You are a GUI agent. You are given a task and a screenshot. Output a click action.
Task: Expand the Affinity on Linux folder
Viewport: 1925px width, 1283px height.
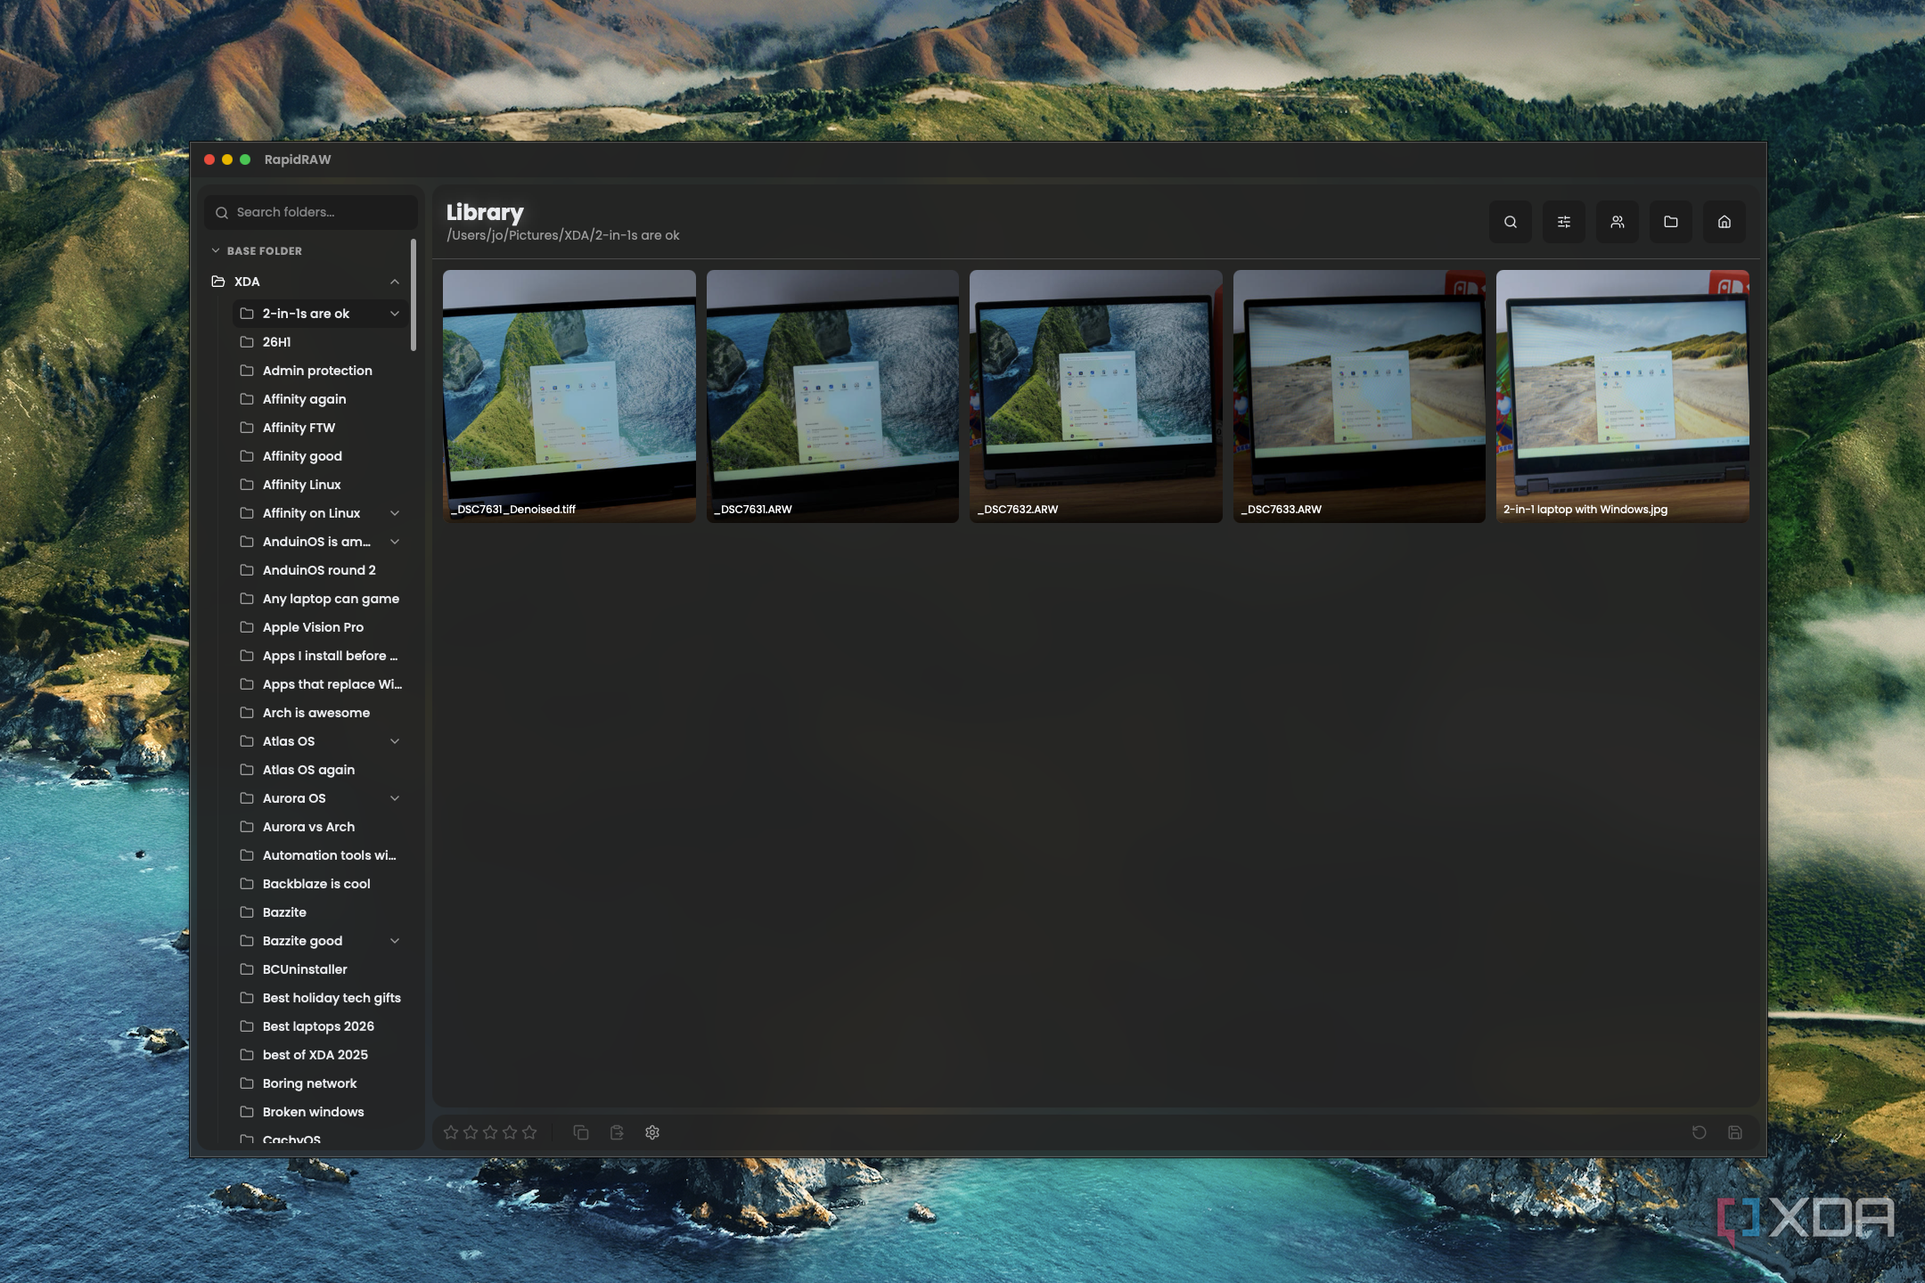point(395,513)
